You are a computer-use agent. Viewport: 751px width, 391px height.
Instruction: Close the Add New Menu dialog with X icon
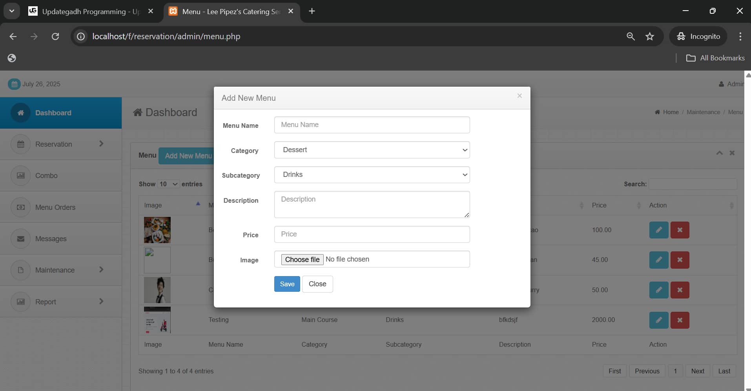[x=519, y=96]
